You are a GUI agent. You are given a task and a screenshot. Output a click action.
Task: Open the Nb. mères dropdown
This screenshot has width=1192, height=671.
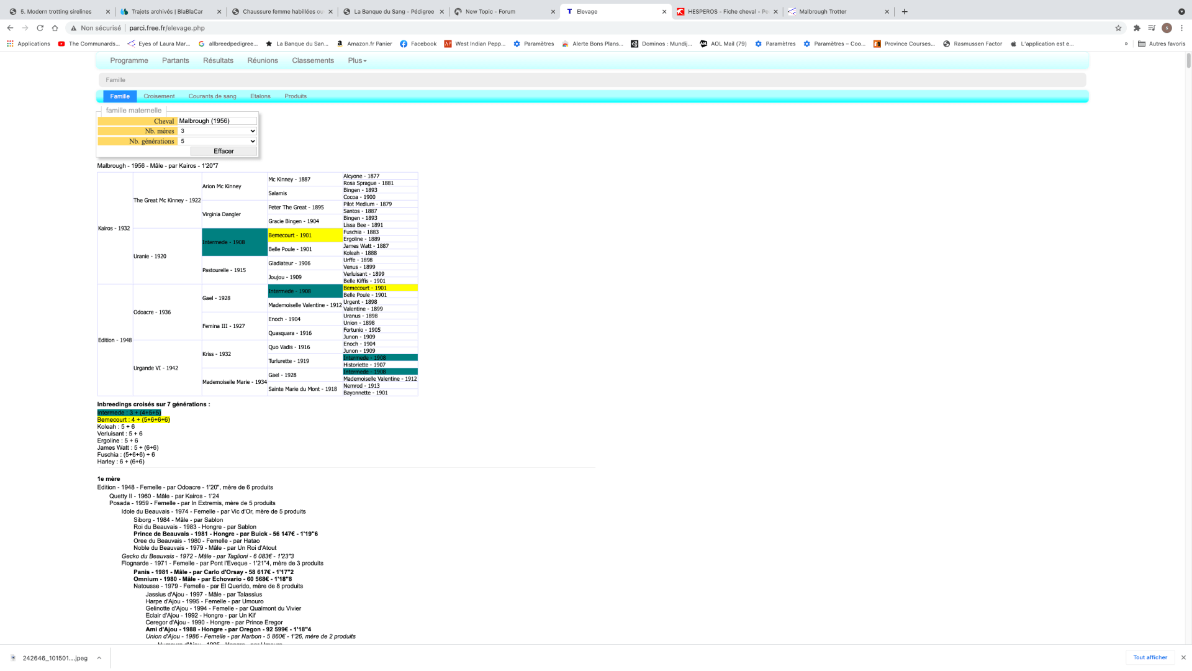[217, 131]
